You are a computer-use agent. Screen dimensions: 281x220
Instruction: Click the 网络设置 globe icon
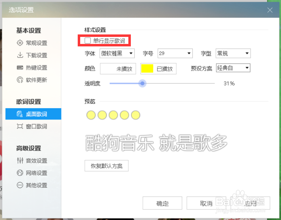click(x=20, y=173)
